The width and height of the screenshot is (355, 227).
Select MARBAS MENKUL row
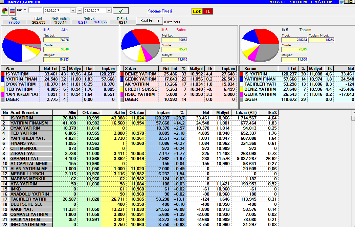pos(140,179)
